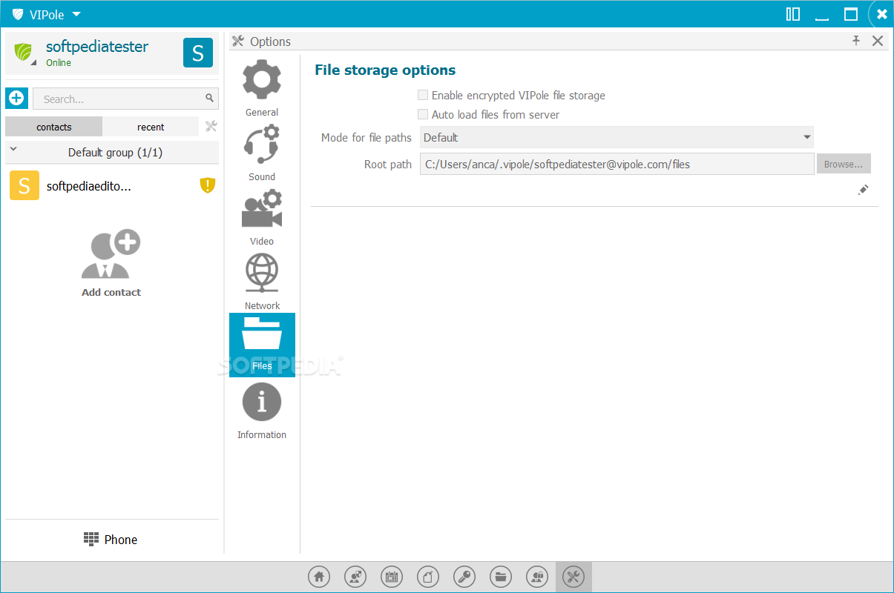Open the notes icon in bottom toolbar
This screenshot has width=894, height=593.
coord(428,577)
